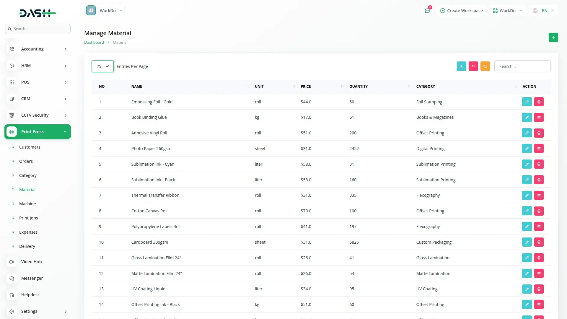Edit the Embossing Foil - Gold row

pos(527,102)
